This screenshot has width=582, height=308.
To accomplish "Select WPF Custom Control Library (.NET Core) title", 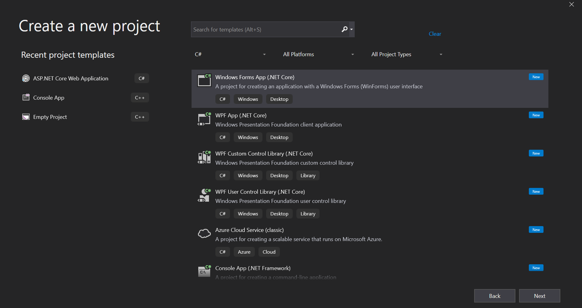I will tap(264, 154).
